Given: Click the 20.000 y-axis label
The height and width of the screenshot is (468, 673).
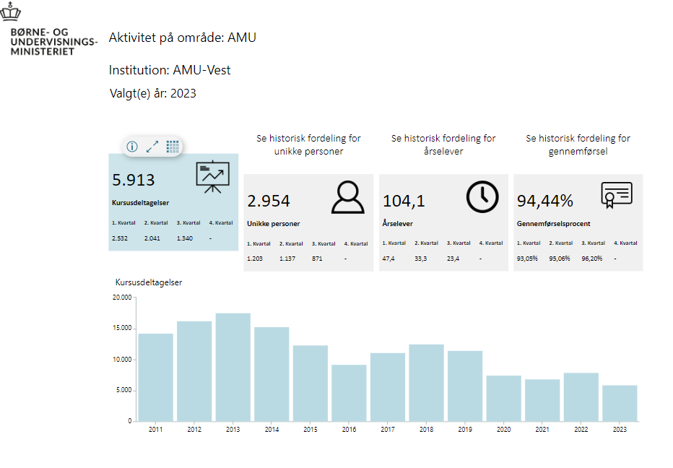Looking at the screenshot, I should [x=122, y=297].
